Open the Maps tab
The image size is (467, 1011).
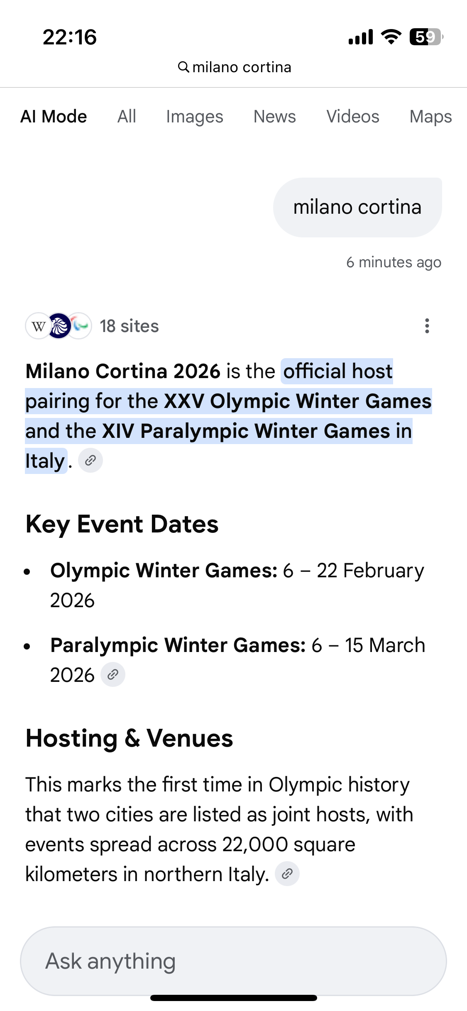tap(430, 117)
